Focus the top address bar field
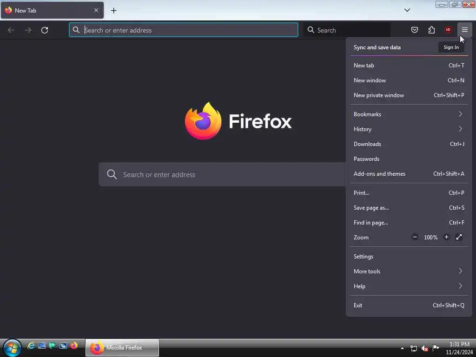 click(183, 30)
